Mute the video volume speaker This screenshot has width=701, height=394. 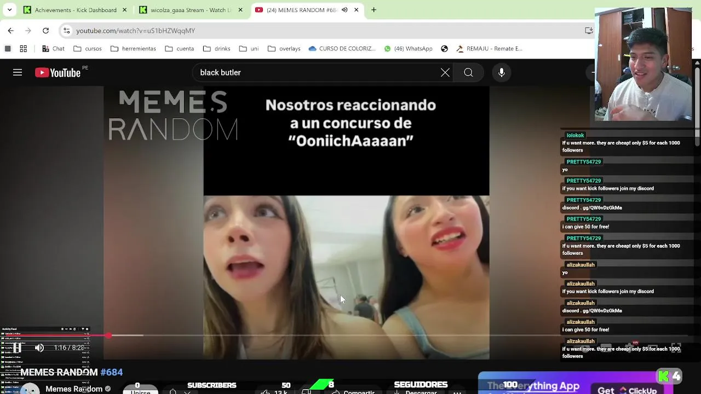(x=39, y=347)
